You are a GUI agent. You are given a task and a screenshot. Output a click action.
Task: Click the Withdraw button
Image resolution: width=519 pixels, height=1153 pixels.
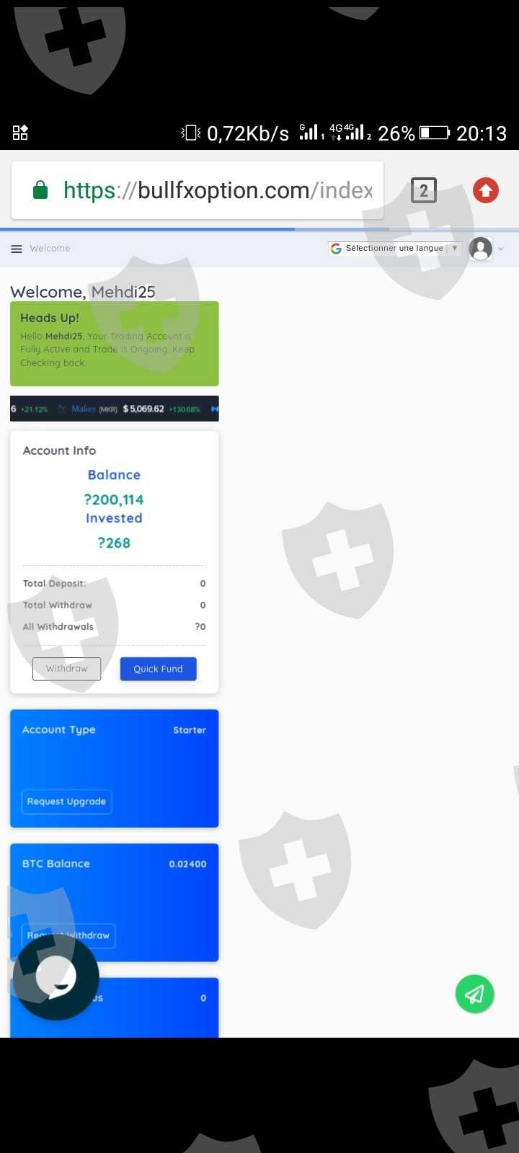click(x=66, y=669)
